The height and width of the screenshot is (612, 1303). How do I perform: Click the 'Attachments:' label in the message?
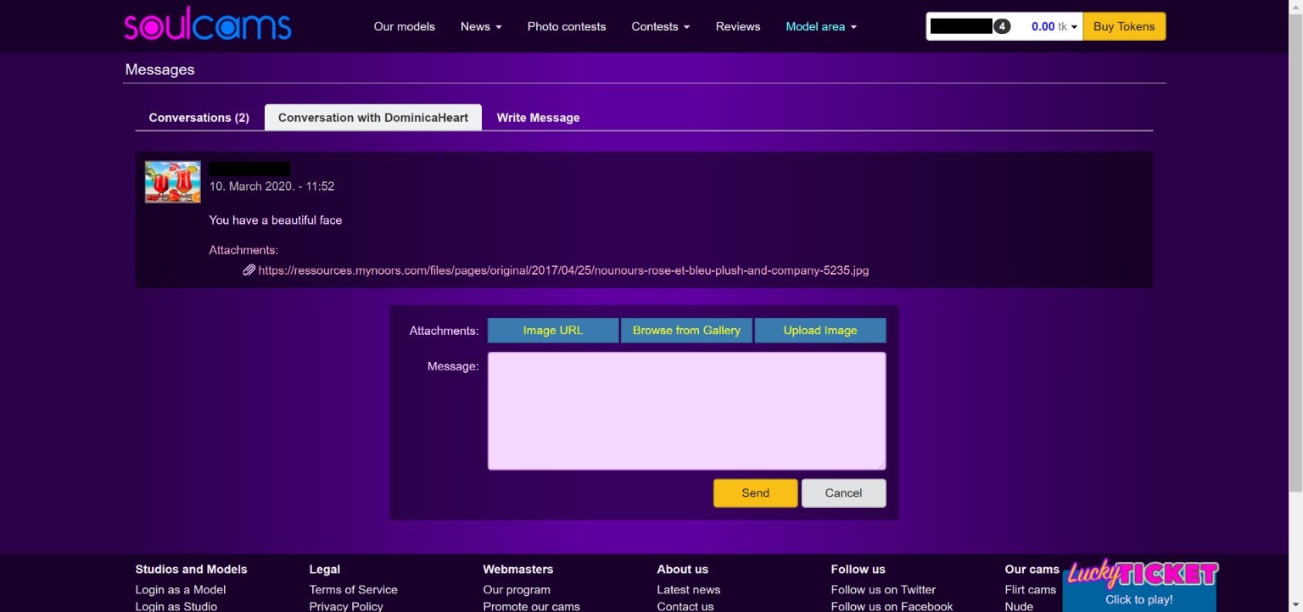tap(243, 250)
